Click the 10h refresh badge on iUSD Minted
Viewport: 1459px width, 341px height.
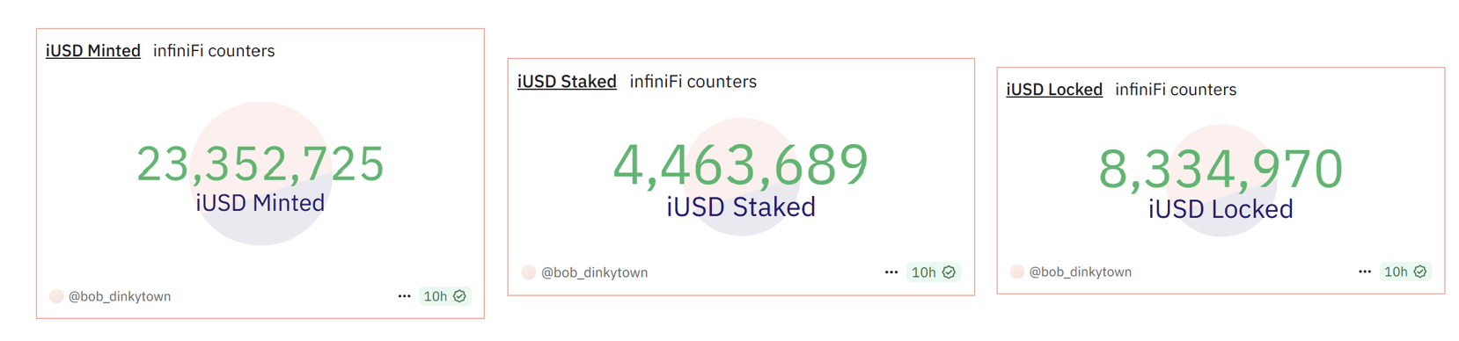pyautogui.click(x=444, y=296)
